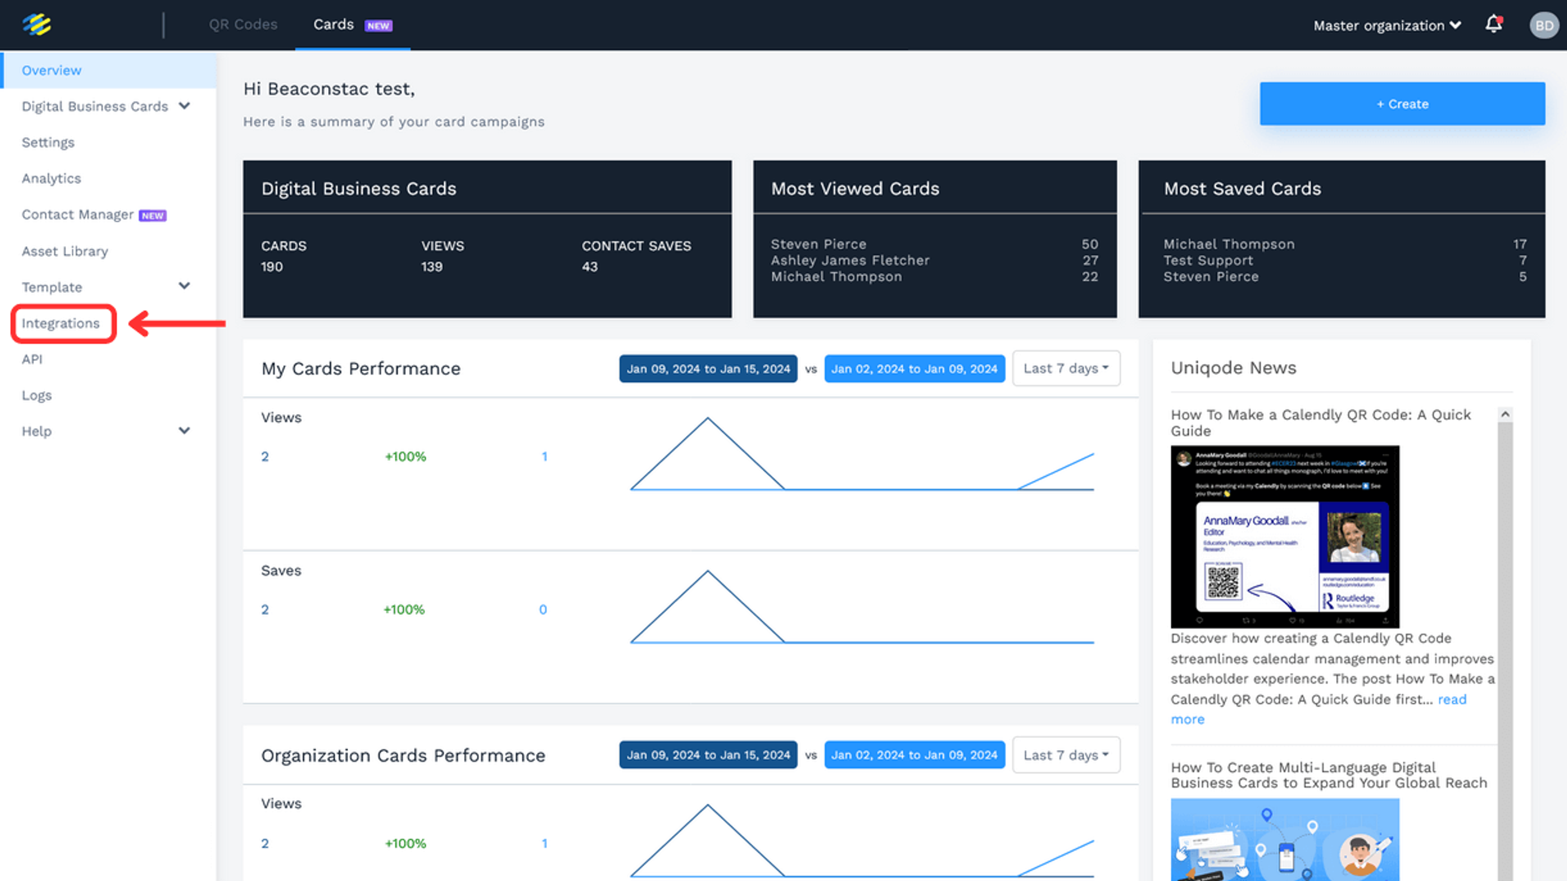Click the Uniqode News scrollbar track
The image size is (1567, 881).
click(x=1505, y=651)
